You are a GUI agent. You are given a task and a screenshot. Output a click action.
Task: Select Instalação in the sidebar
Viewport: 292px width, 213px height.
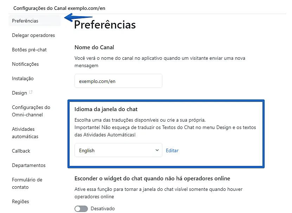click(x=23, y=78)
